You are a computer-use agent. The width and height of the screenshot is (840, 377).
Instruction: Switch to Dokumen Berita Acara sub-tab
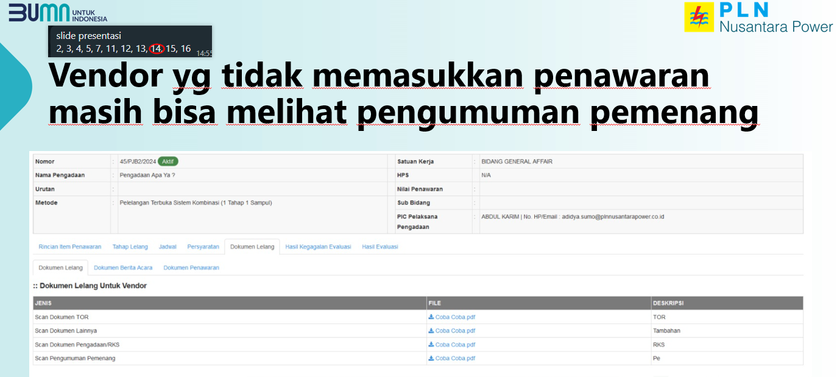coord(123,267)
